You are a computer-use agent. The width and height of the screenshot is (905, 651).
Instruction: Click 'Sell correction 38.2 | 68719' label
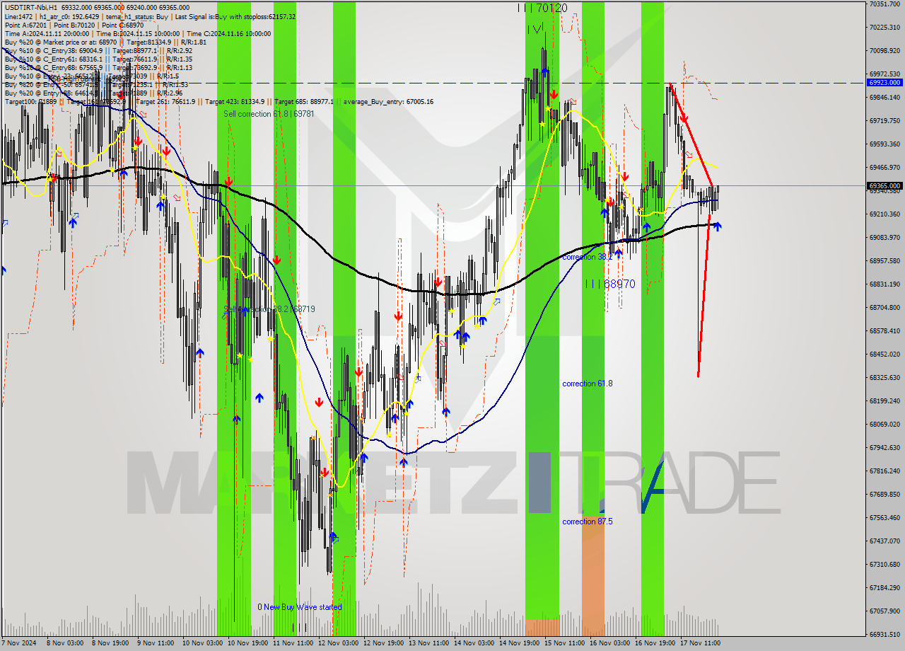[x=269, y=309]
